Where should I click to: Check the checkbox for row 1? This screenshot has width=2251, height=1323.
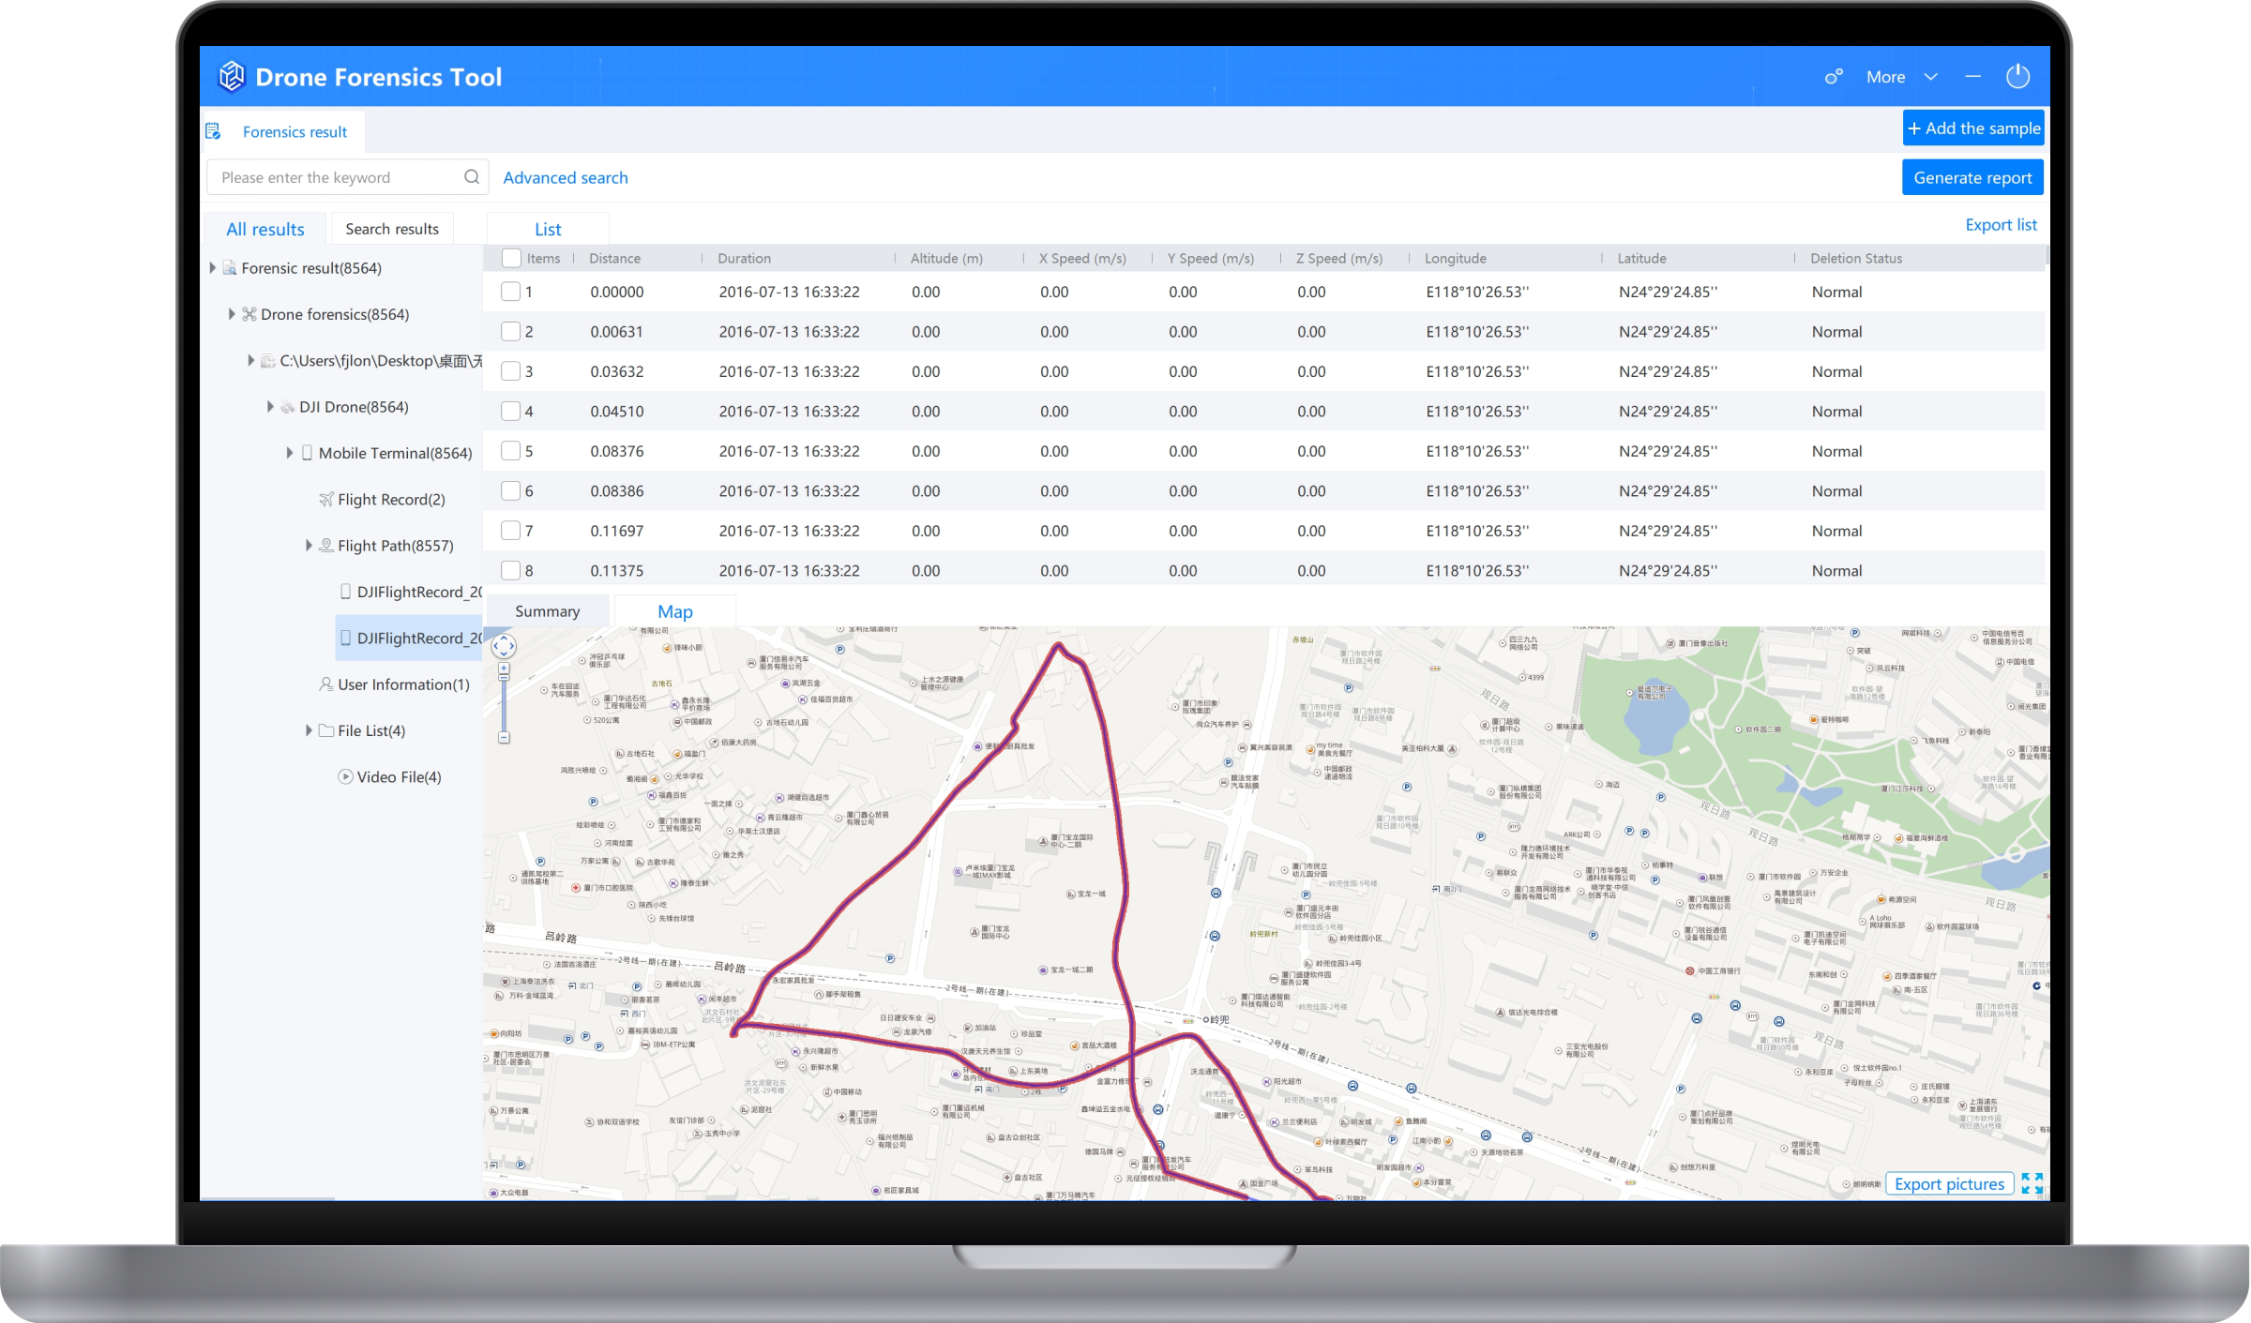(x=511, y=292)
